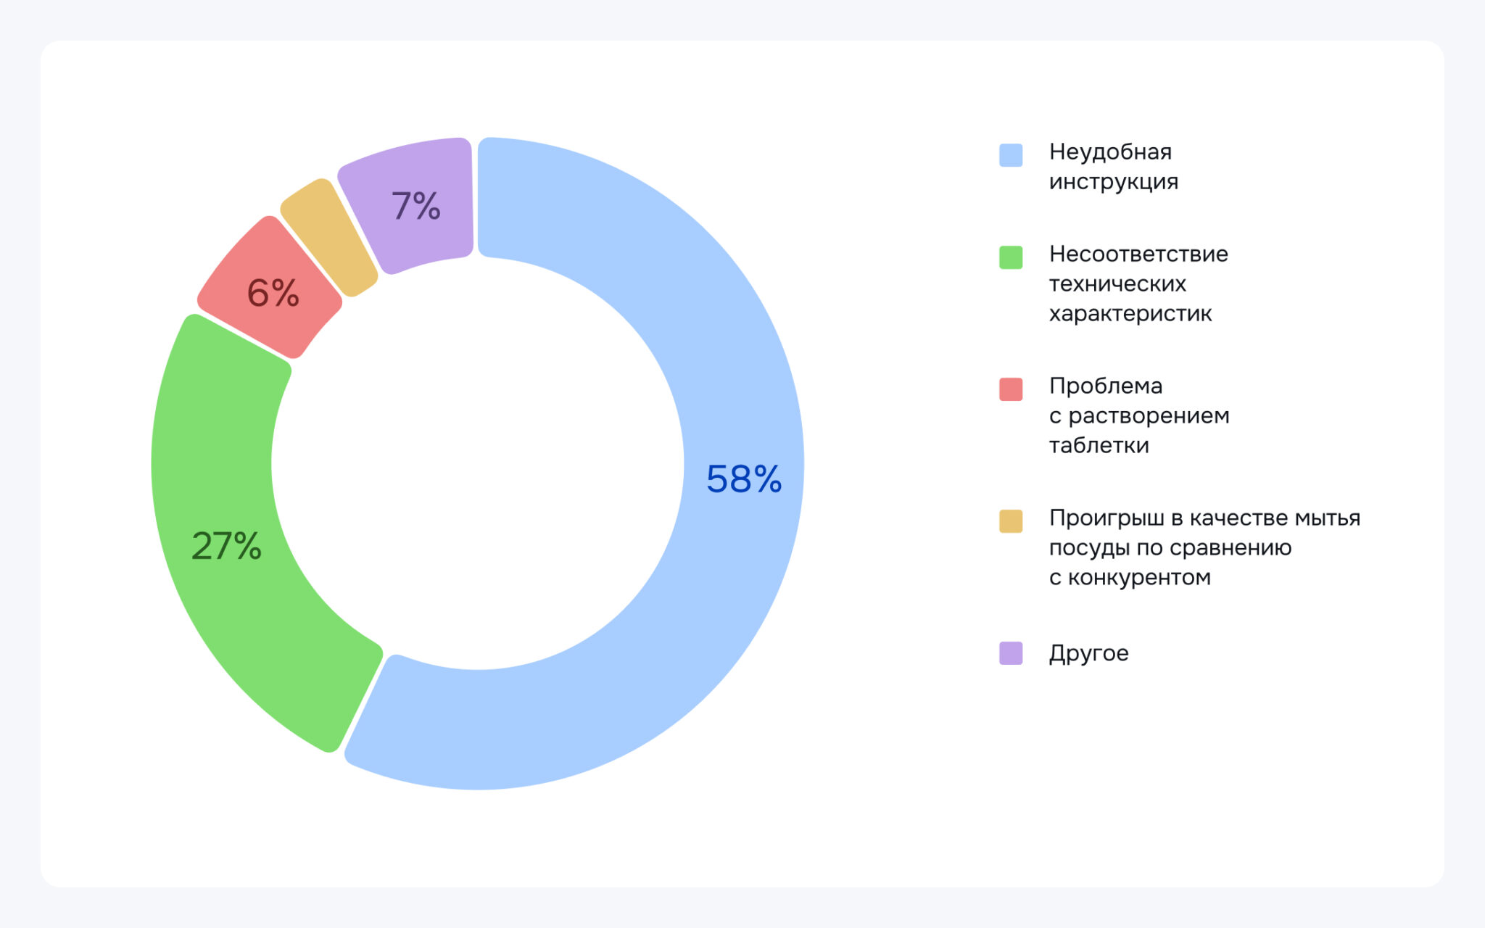Click the yellow legend swatch for Проигрыш в качестве мытья

(x=1011, y=521)
